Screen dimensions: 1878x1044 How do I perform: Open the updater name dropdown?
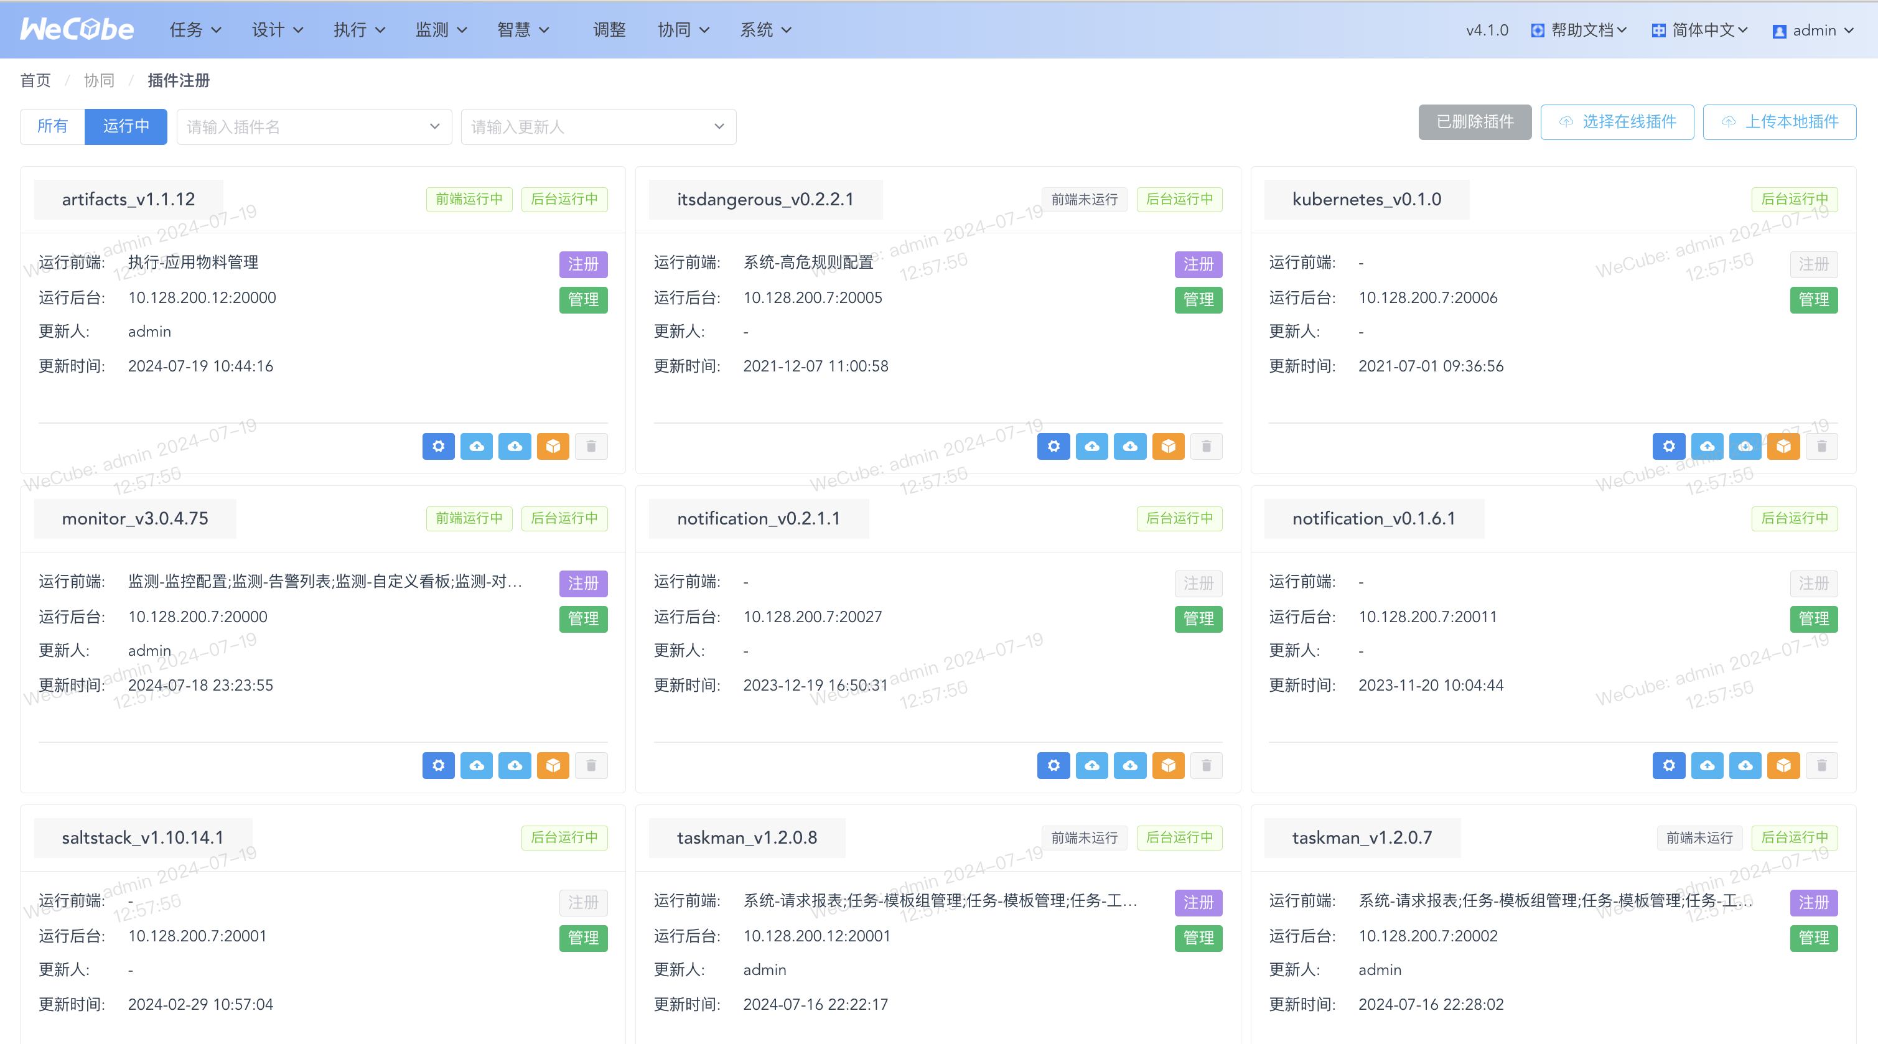(x=599, y=127)
